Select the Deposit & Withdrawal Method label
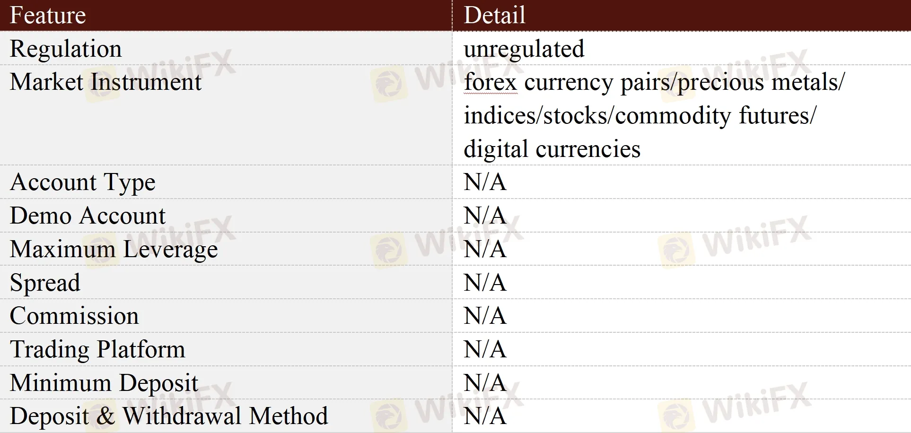911x433 pixels. [x=169, y=416]
